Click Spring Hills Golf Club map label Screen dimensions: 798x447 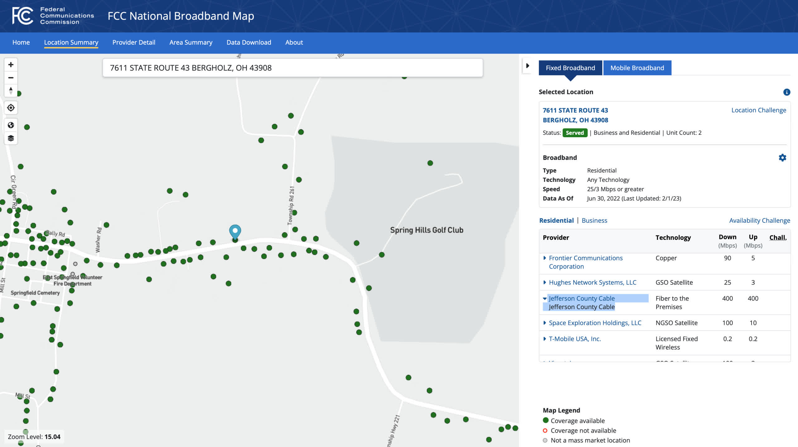click(427, 230)
